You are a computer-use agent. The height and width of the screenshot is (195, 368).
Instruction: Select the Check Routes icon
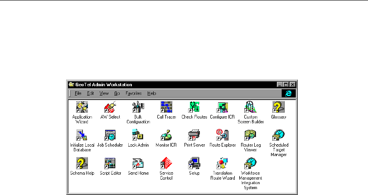click(x=194, y=107)
